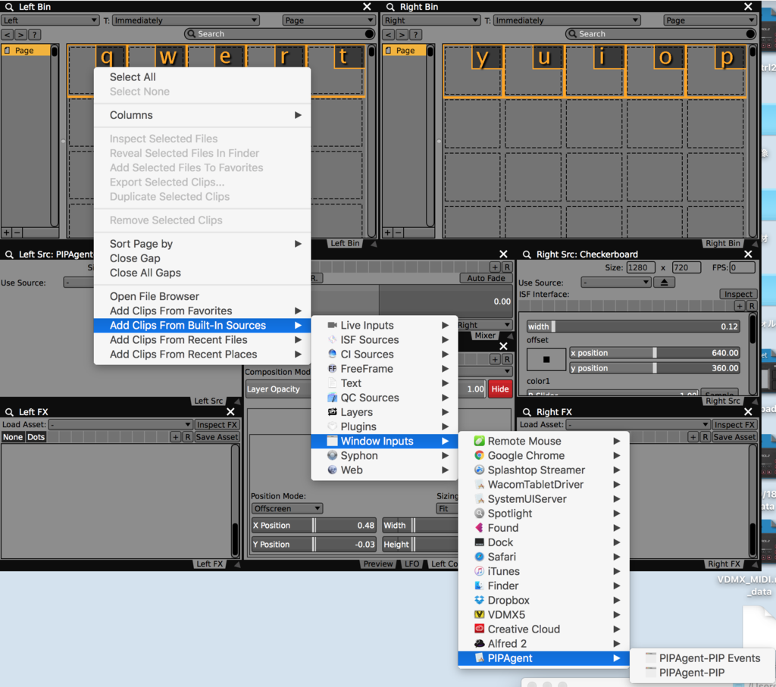This screenshot has width=776, height=687.
Task: Click the FreeFrame FF icon
Action: tap(332, 368)
